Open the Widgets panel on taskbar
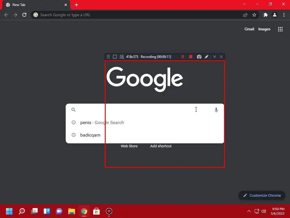The width and height of the screenshot is (290, 218). (x=47, y=211)
